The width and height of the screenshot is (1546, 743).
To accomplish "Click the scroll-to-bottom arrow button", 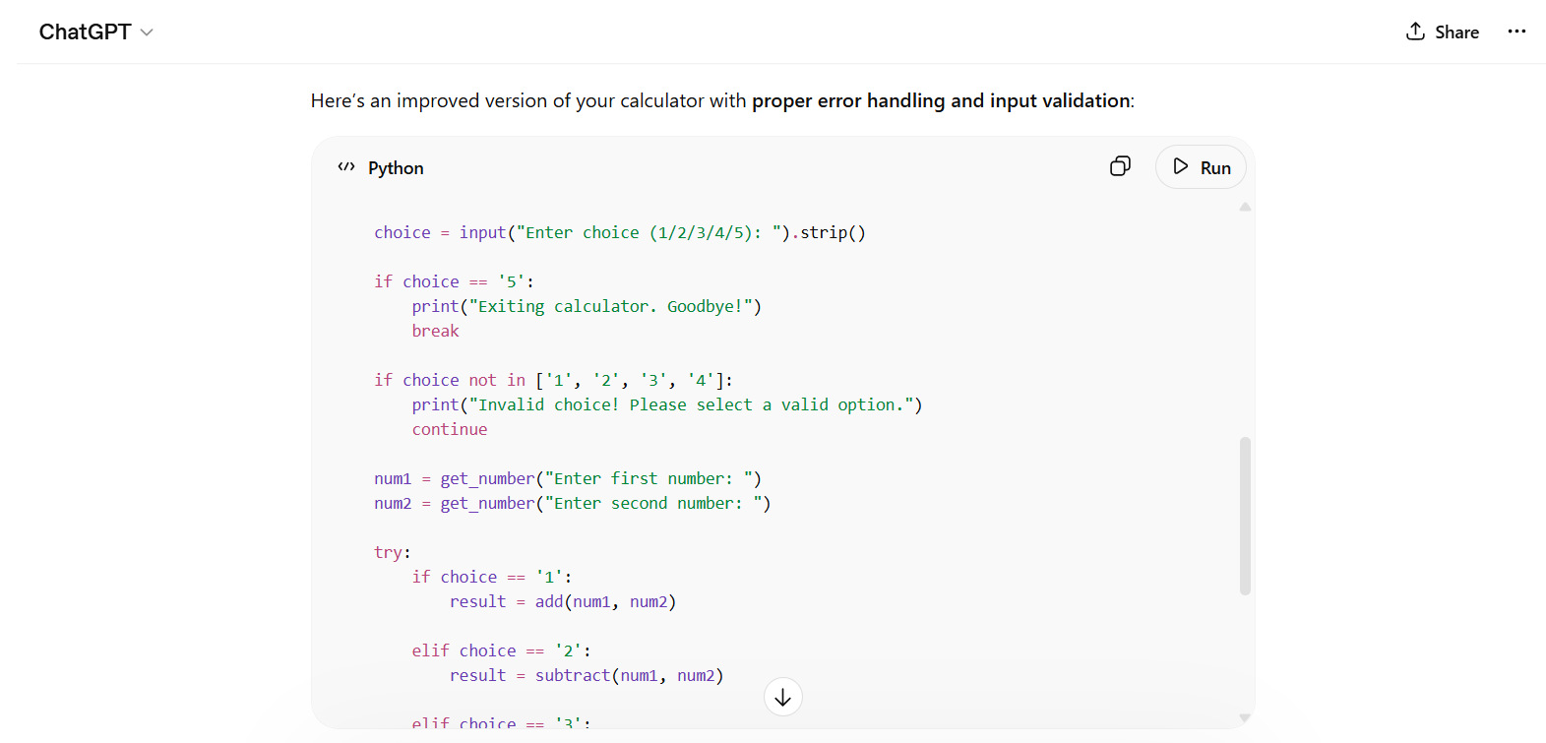I will [x=782, y=697].
